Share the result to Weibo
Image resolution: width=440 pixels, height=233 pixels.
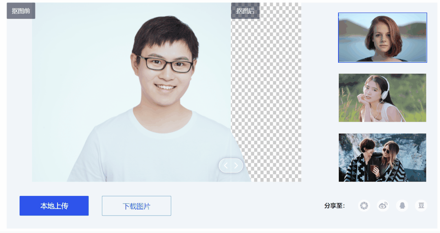pyautogui.click(x=383, y=206)
